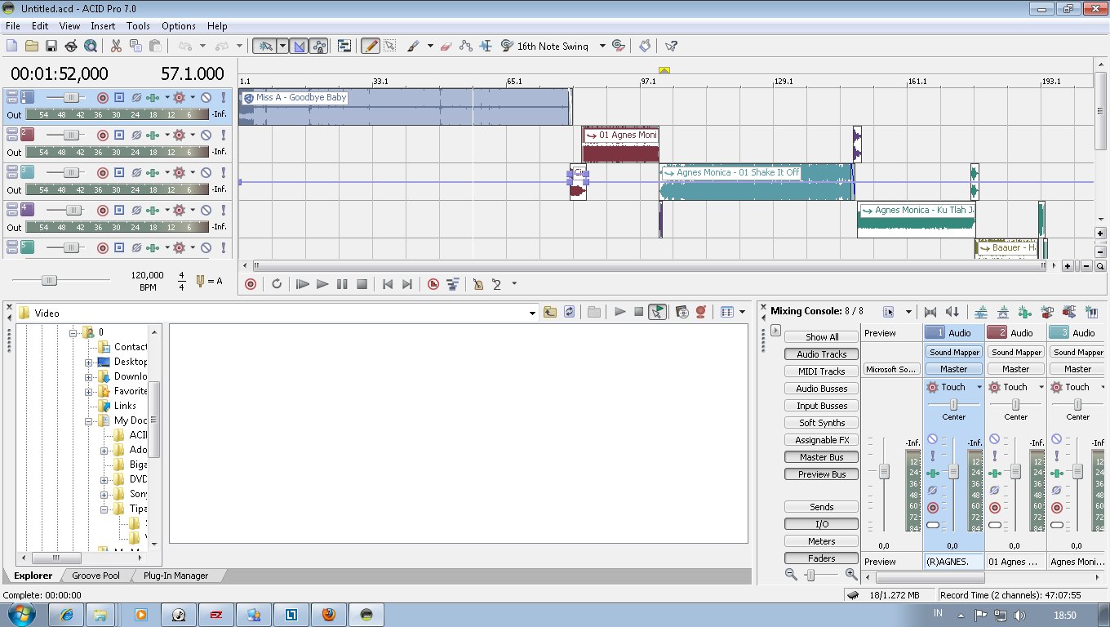Open the Explorer Video path dropdown

(532, 313)
